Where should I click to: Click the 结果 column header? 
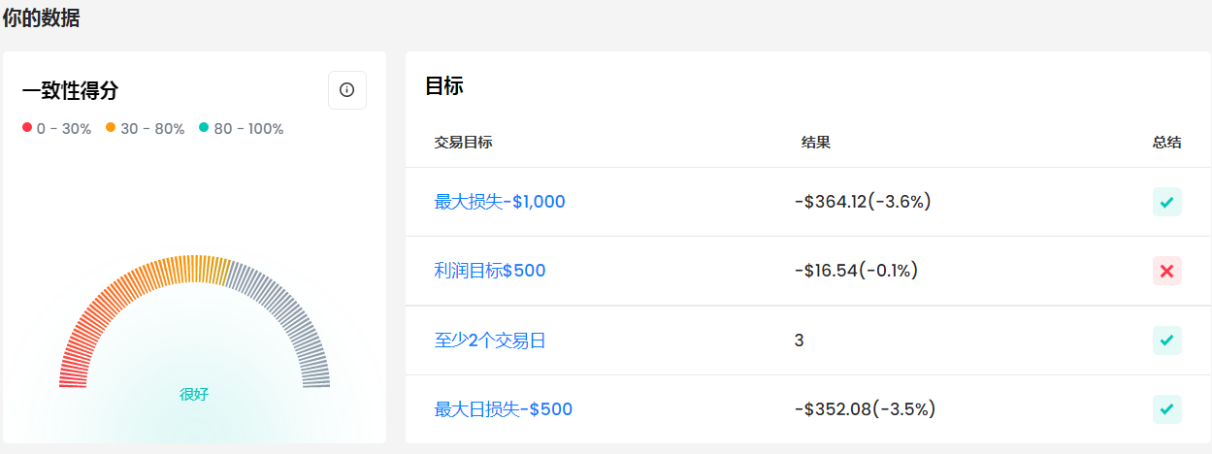pos(816,143)
